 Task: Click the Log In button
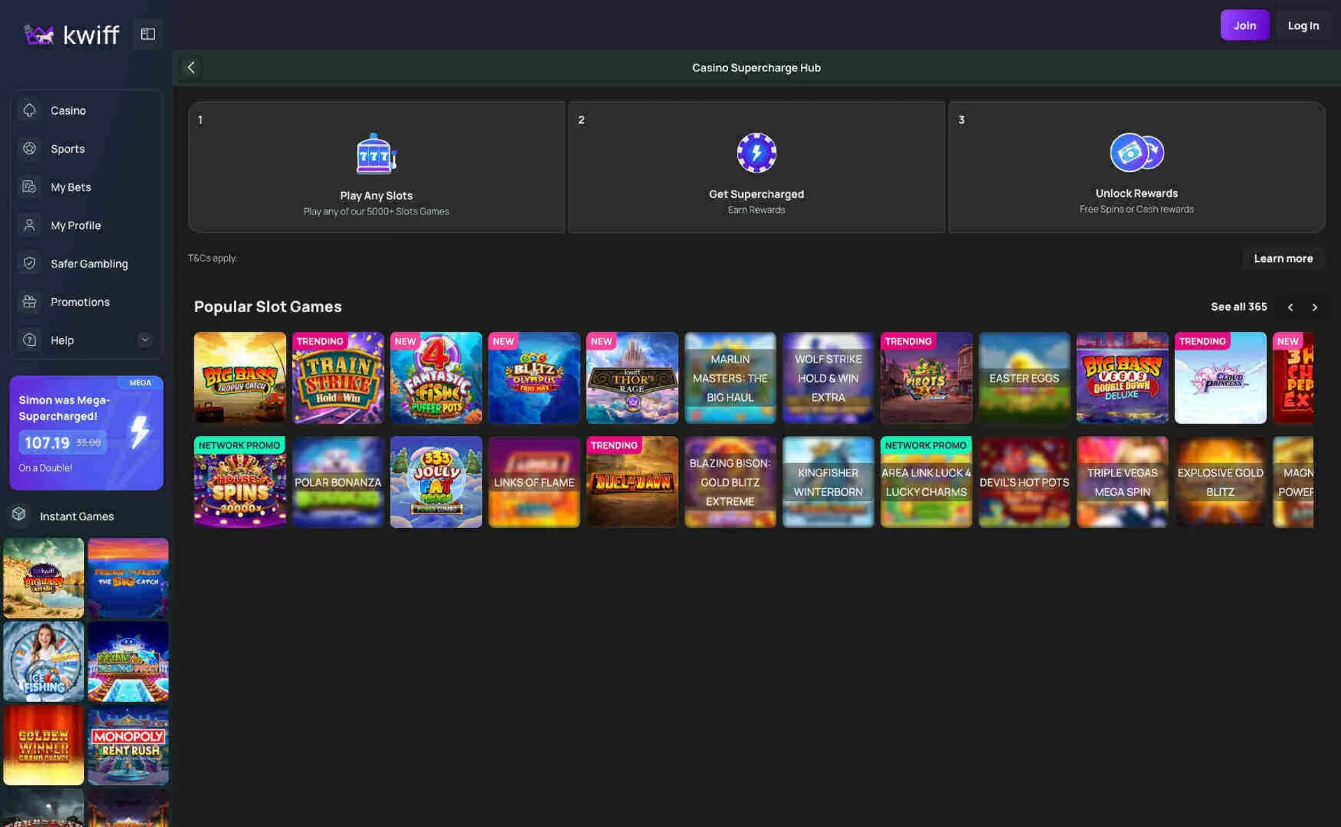pos(1303,25)
